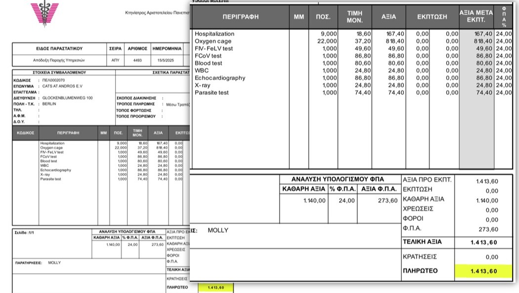This screenshot has height=293, width=519.
Task: Select "Parasite test" in the enlarged table
Action: (x=212, y=92)
